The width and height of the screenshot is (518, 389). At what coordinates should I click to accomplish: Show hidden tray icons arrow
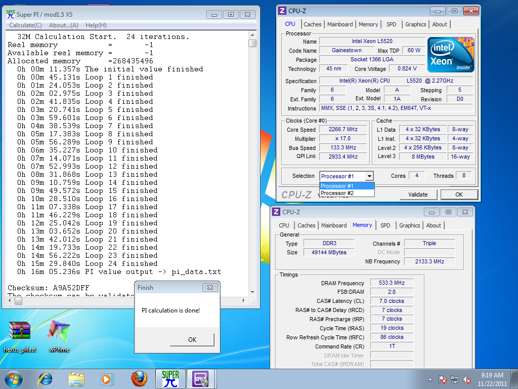430,379
